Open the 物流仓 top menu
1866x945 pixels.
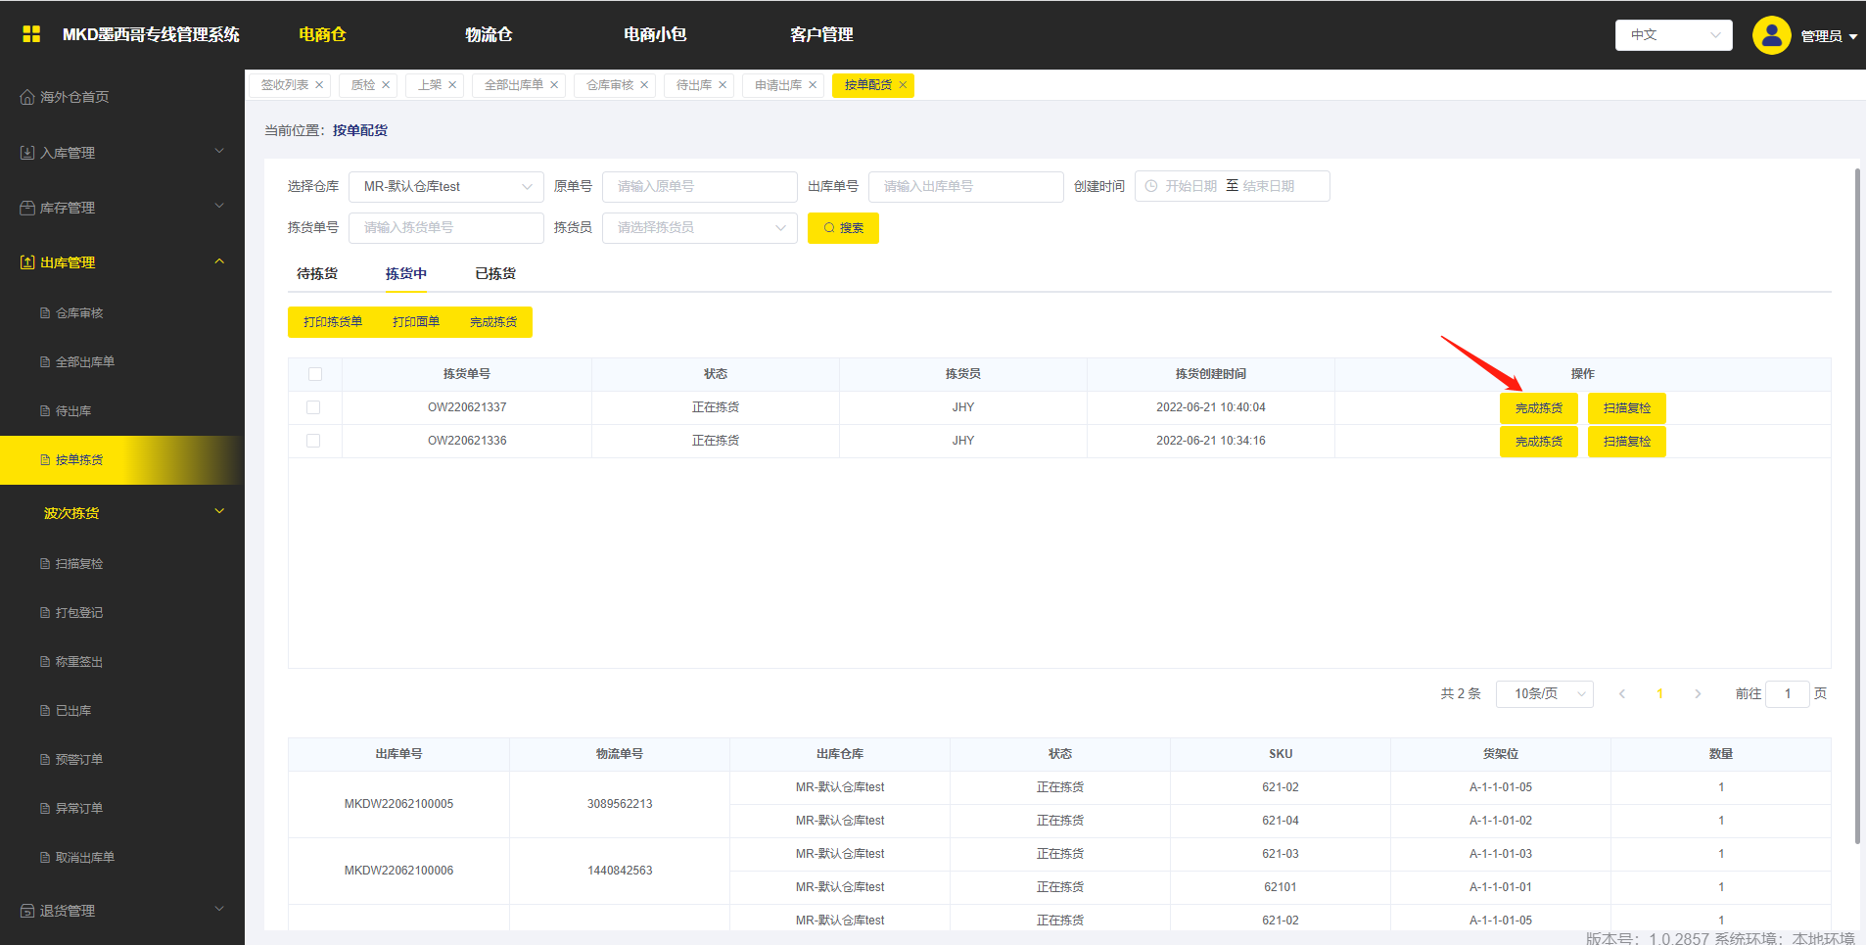pos(489,34)
